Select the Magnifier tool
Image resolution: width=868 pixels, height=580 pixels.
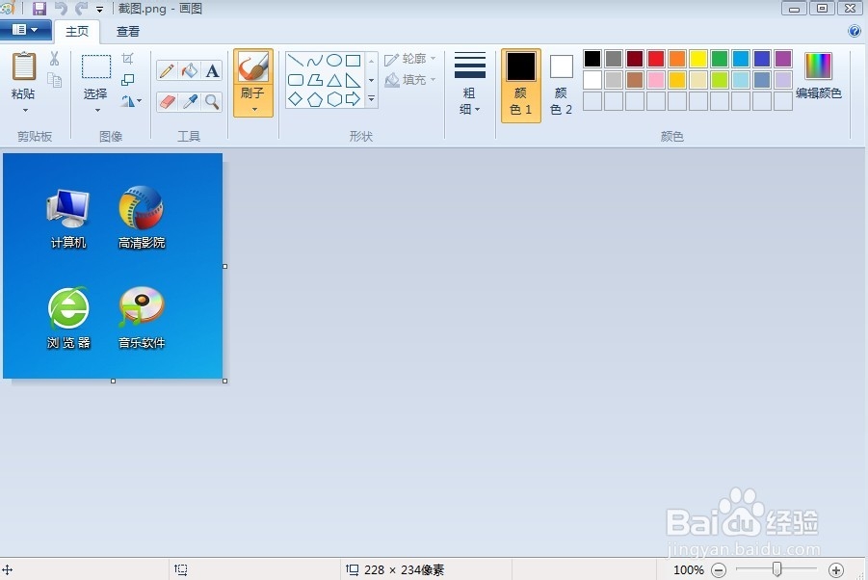click(211, 100)
